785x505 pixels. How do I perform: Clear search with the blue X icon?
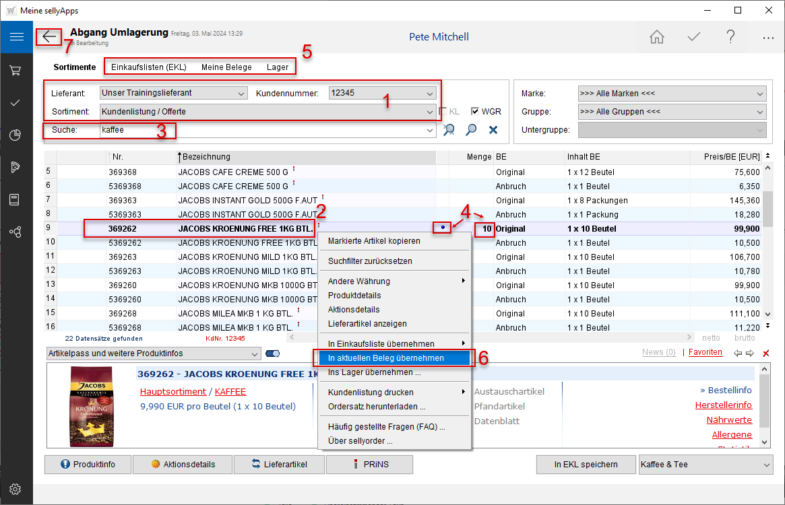pos(493,130)
